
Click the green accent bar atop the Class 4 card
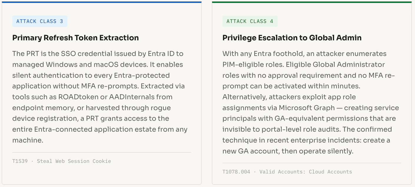312,2
